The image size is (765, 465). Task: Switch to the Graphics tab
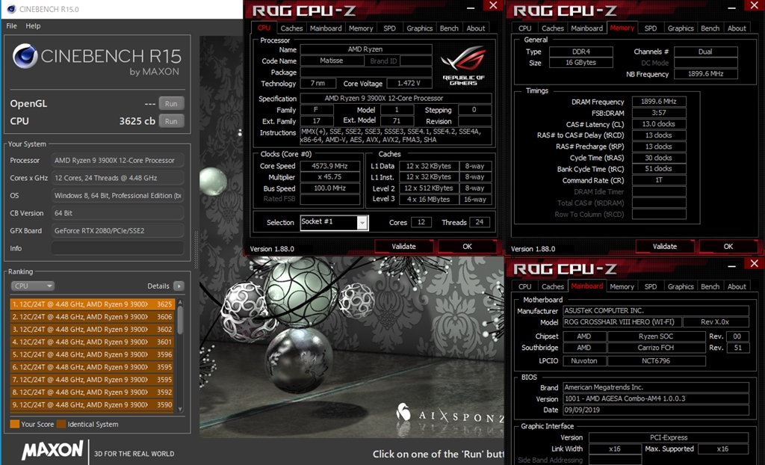point(419,28)
